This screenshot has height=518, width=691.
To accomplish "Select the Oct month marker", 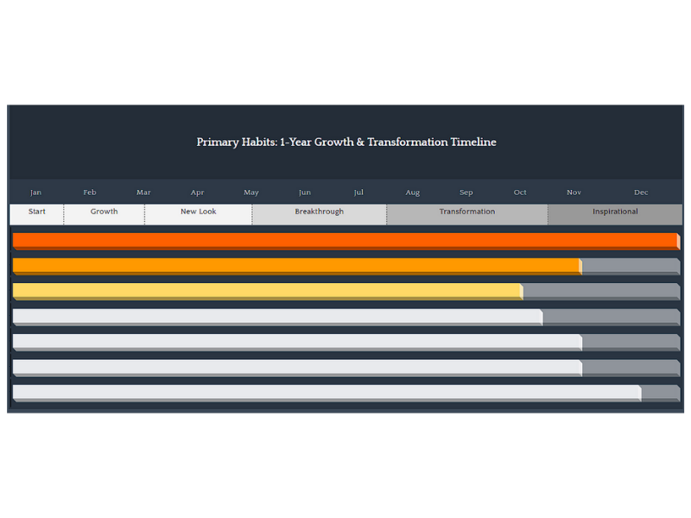I will click(520, 193).
